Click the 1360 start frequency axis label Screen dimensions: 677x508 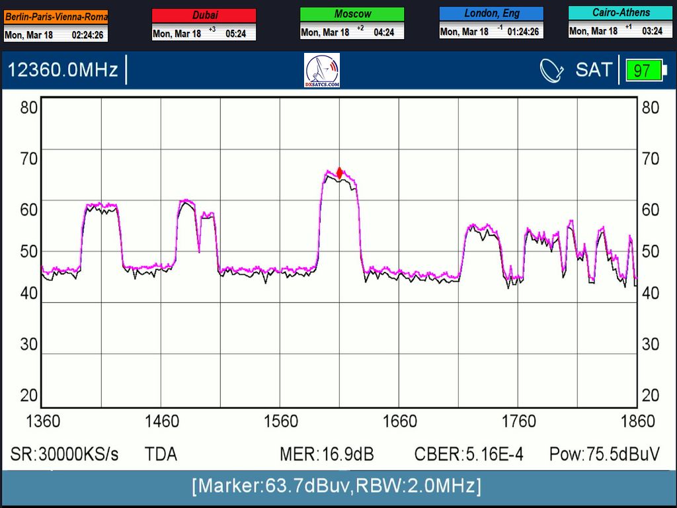coord(42,421)
